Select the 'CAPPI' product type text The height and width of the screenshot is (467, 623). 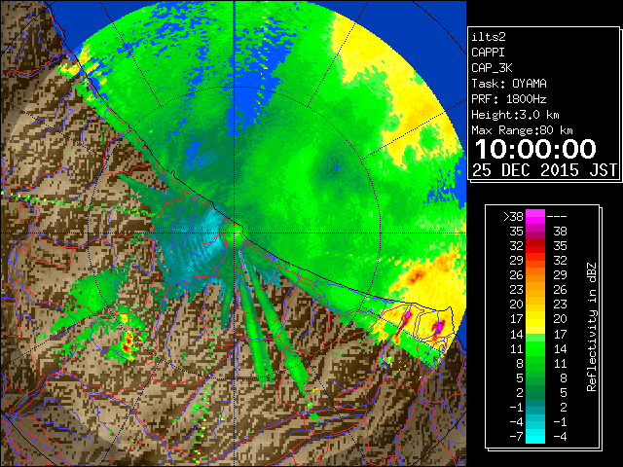(488, 53)
